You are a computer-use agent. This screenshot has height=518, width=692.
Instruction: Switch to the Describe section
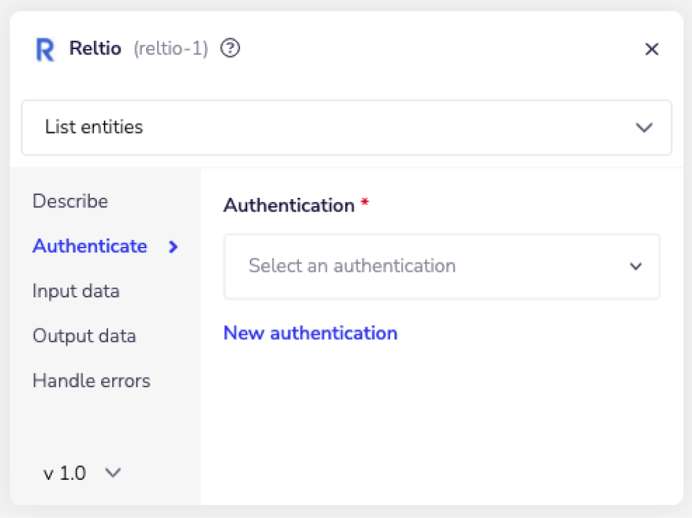[x=70, y=201]
